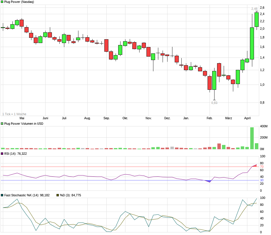
Task: Click the Mai label on the time axis
Action: pyautogui.click(x=22, y=118)
